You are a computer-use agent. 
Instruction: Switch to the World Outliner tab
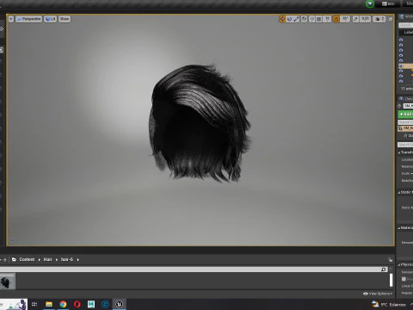pos(406,16)
